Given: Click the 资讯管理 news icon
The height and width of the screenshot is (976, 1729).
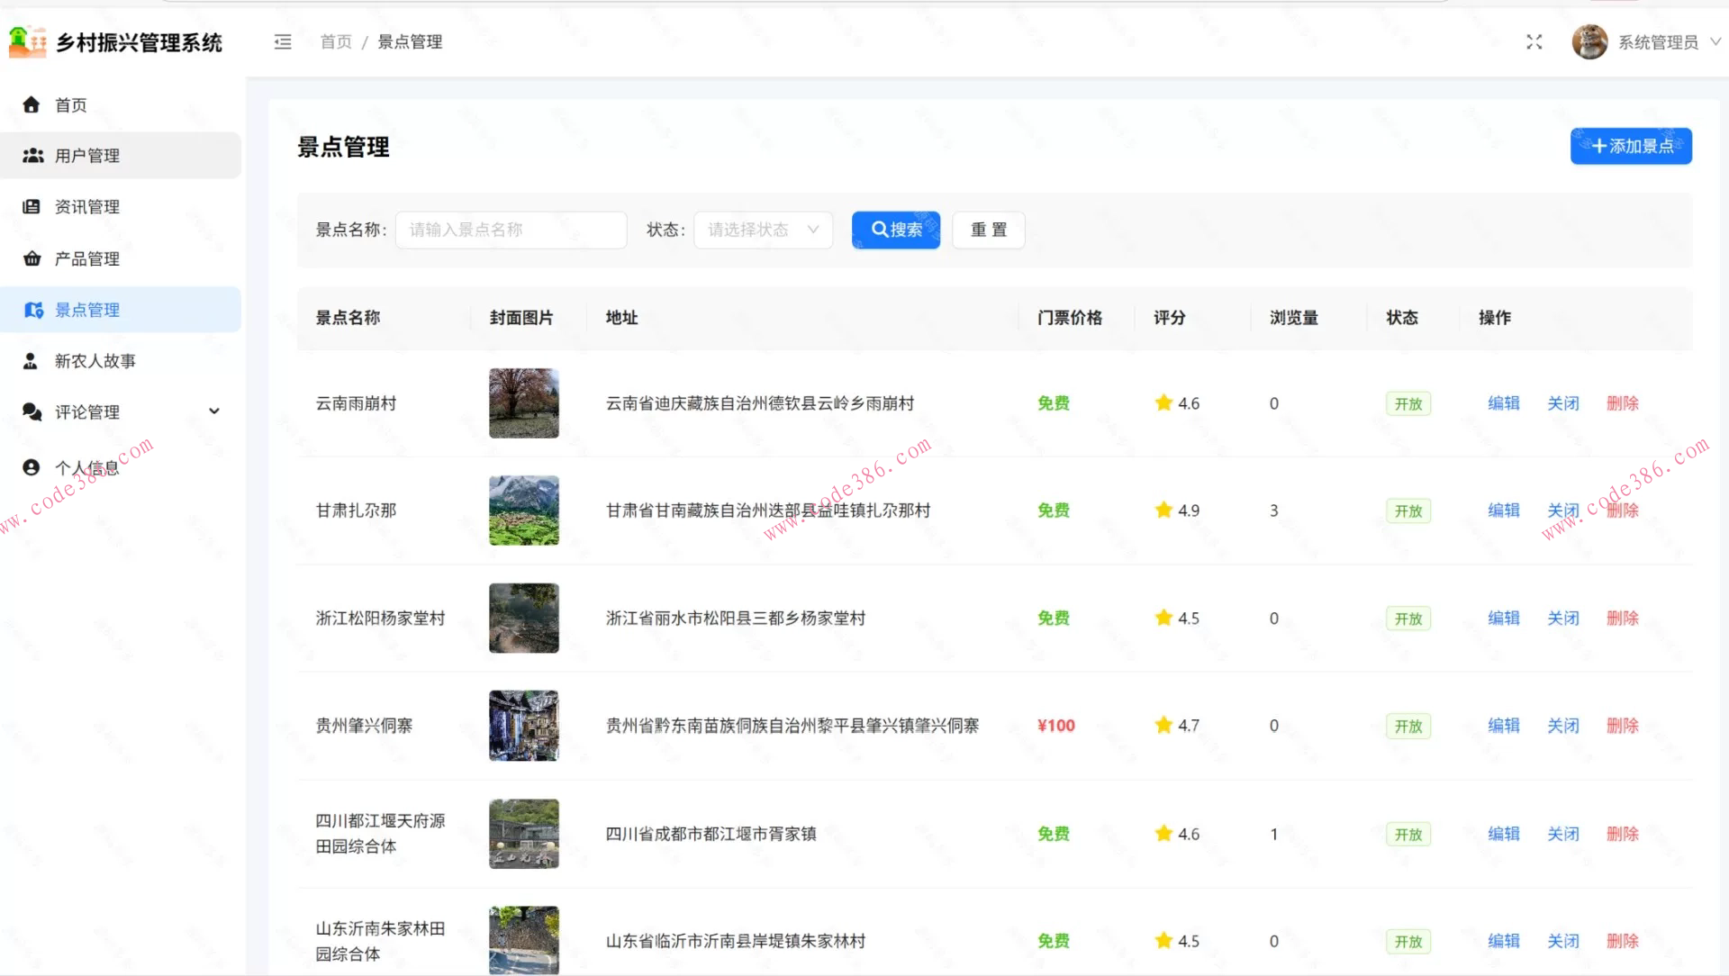Looking at the screenshot, I should pyautogui.click(x=32, y=206).
